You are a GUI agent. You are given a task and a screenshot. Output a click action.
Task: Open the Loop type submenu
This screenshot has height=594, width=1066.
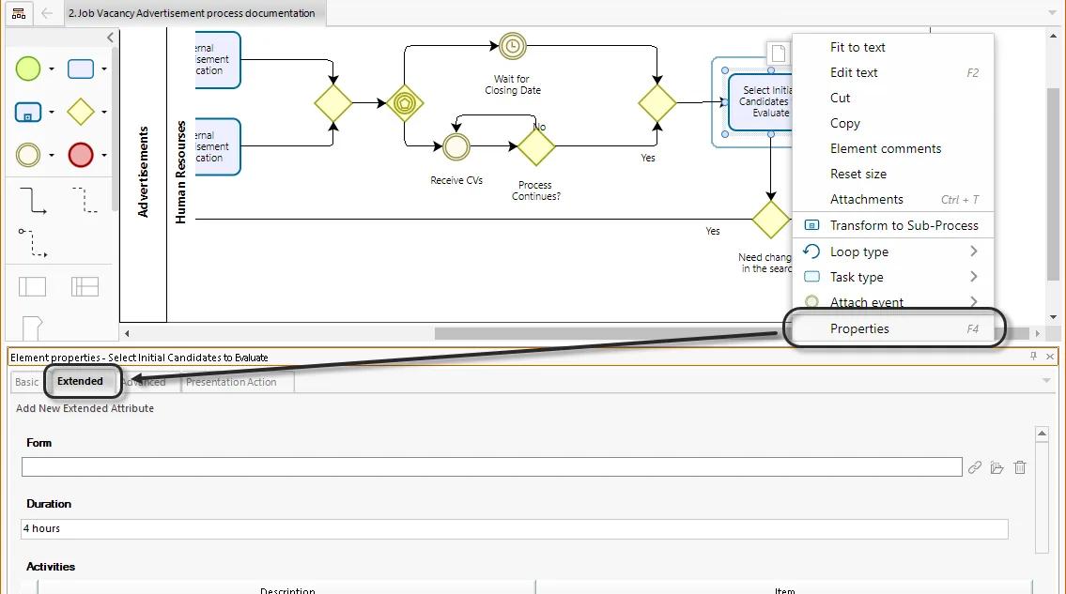[893, 251]
